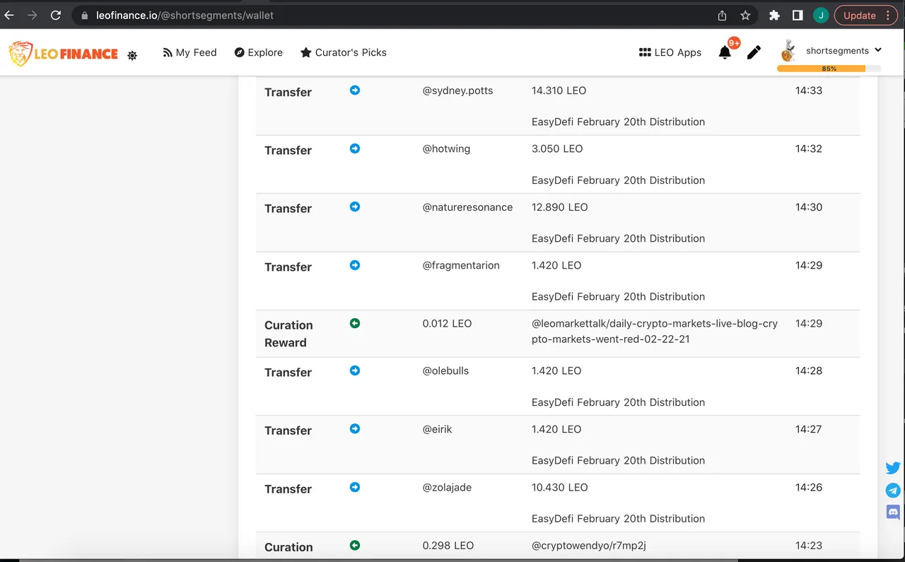Click the 14:23 timestamp
The image size is (905, 562).
click(809, 545)
